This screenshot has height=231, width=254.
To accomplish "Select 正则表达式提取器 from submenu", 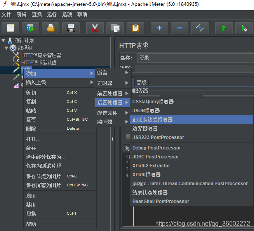I will point(191,120).
